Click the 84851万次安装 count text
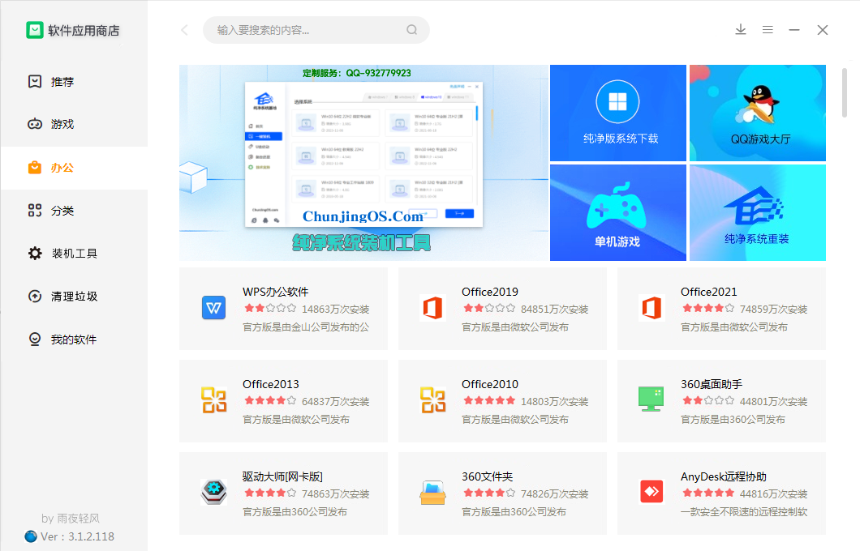860x551 pixels. pos(554,310)
